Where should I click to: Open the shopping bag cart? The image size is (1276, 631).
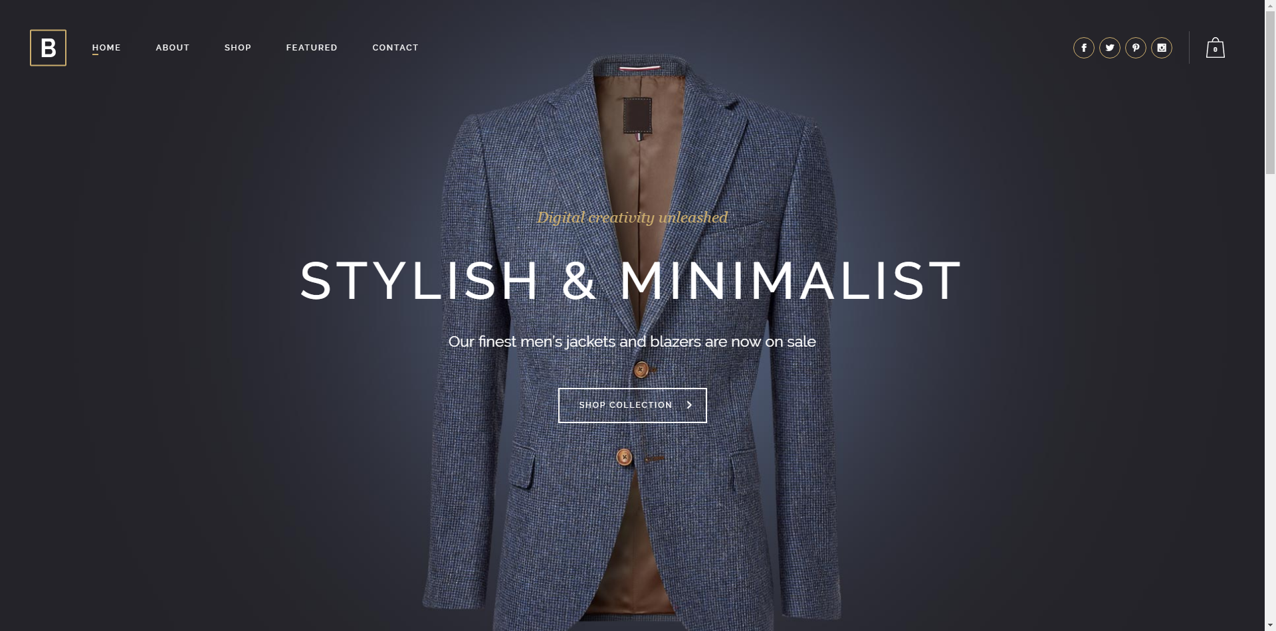(x=1216, y=48)
